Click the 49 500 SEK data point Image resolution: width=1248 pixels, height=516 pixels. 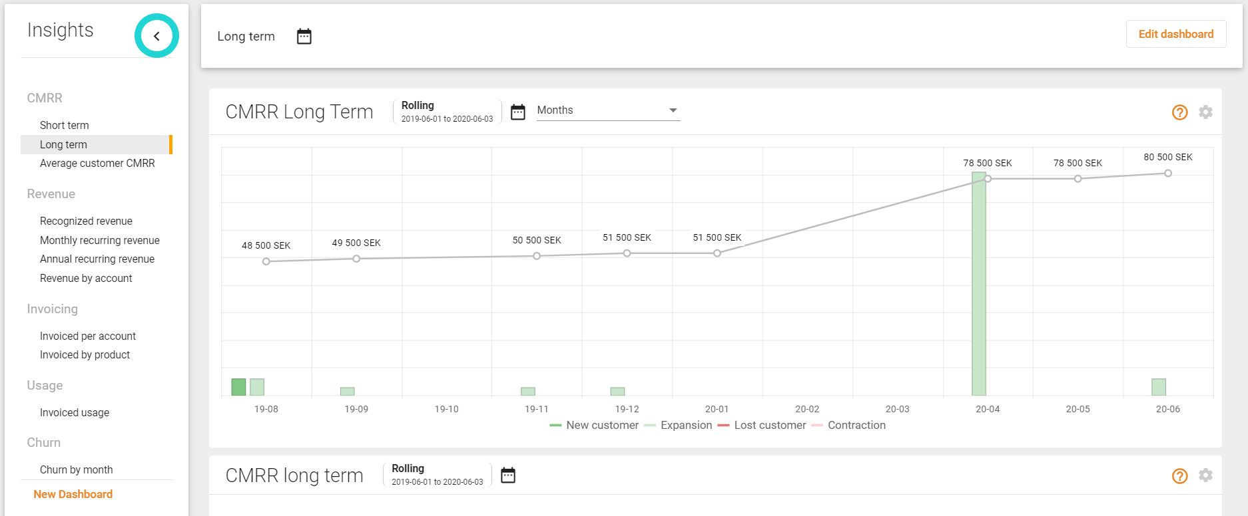[x=356, y=259]
